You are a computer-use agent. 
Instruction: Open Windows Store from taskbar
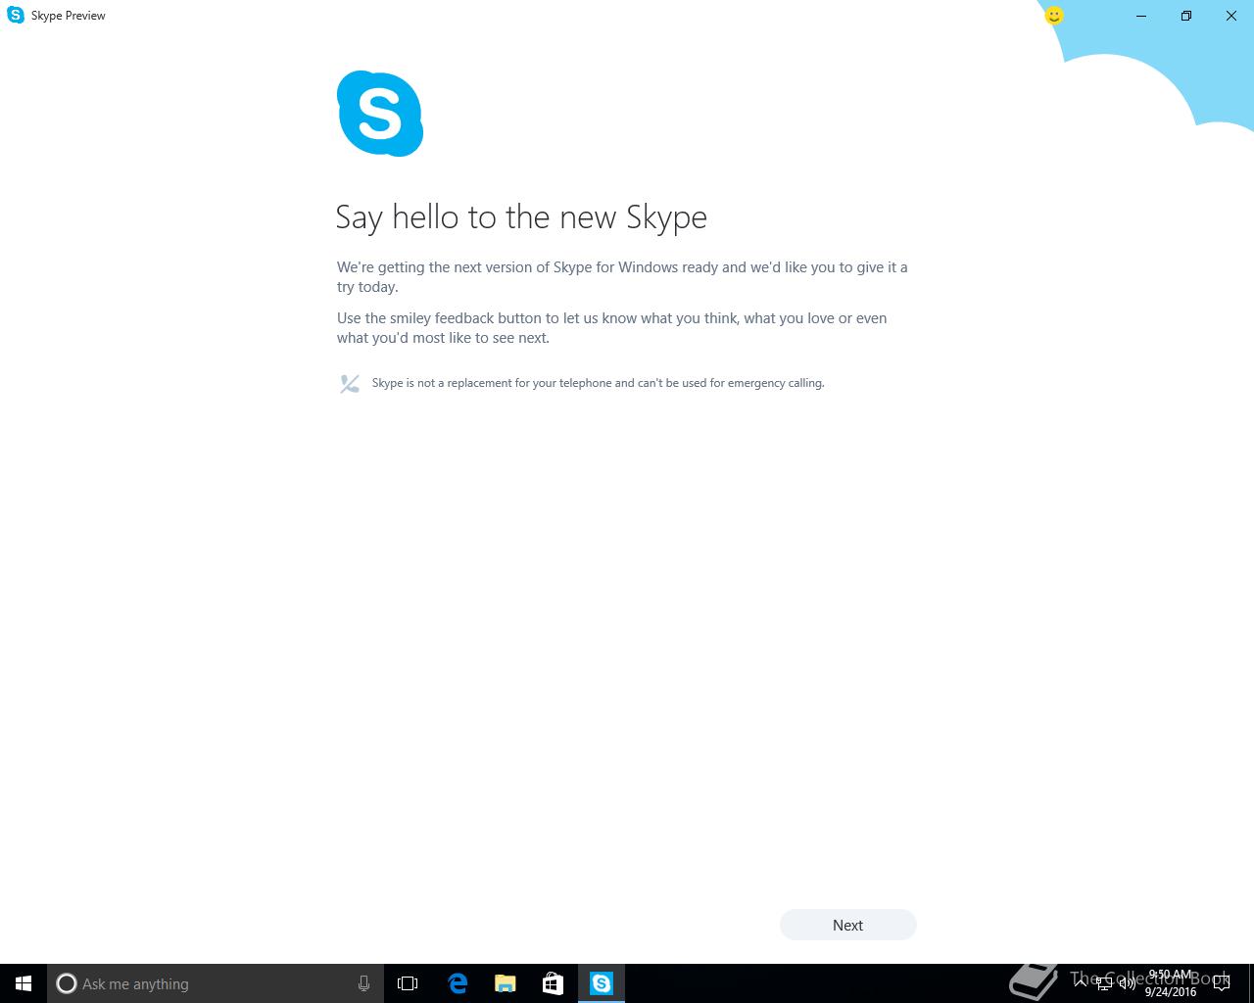pyautogui.click(x=553, y=983)
